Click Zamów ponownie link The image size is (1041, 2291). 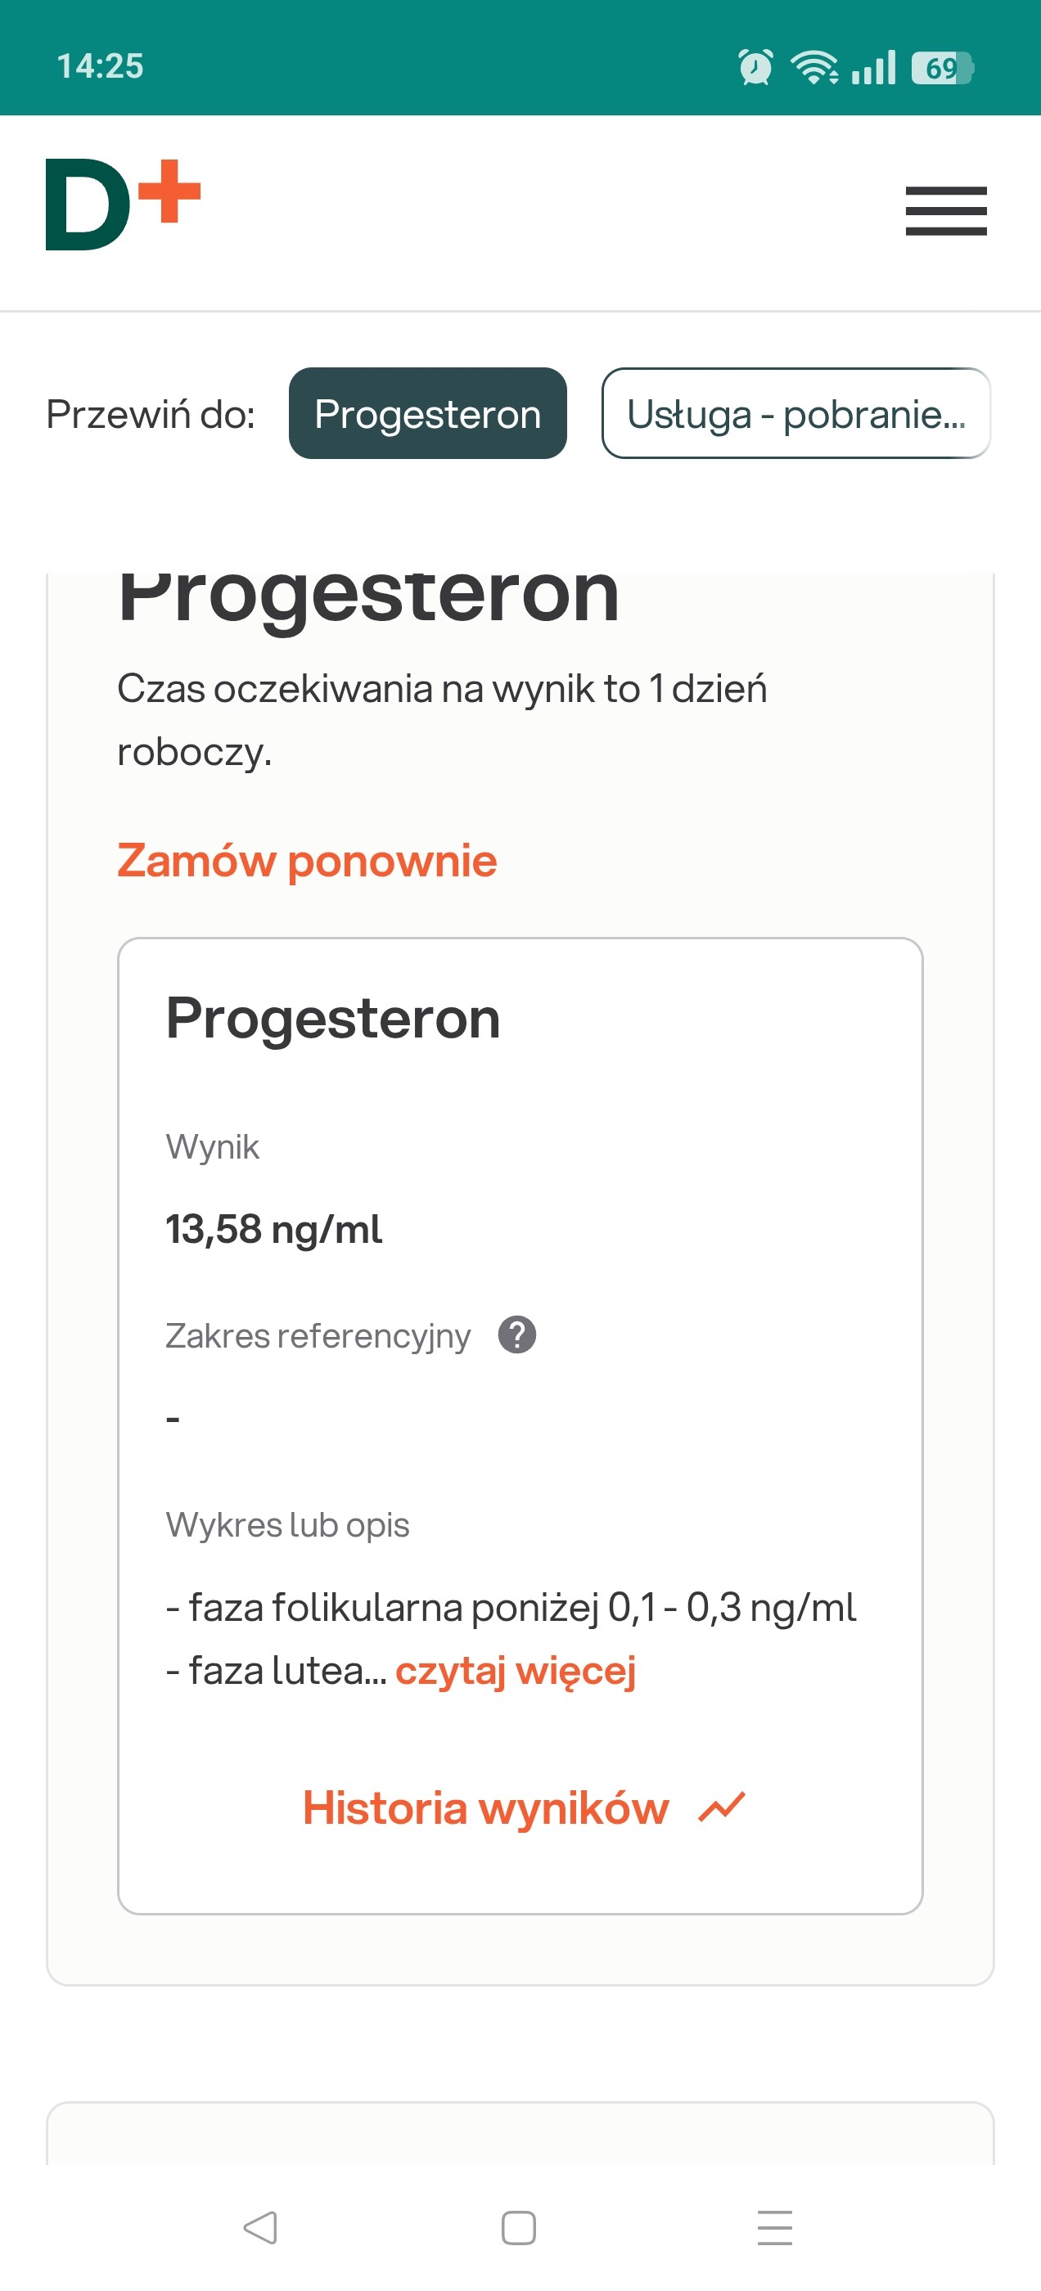[x=307, y=861]
